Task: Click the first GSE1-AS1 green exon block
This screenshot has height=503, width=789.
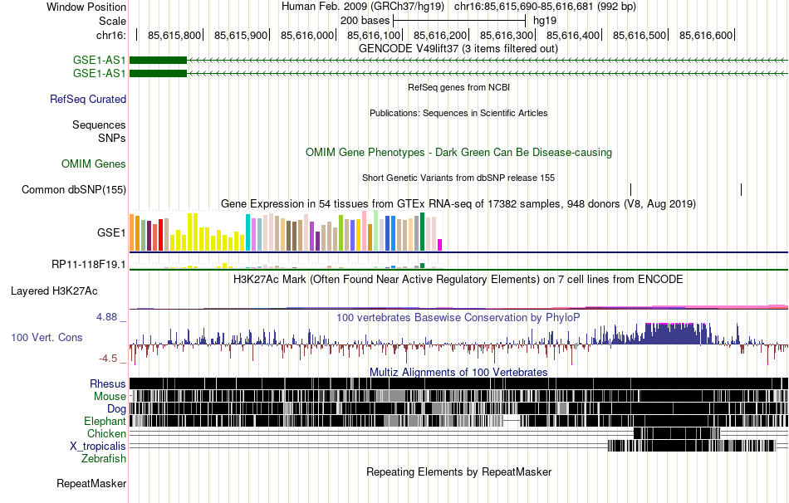Action: pyautogui.click(x=158, y=61)
